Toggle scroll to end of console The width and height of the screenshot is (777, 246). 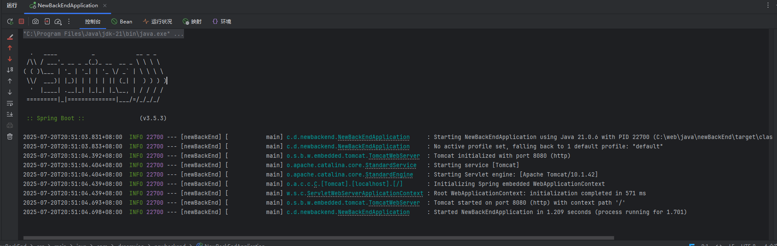pyautogui.click(x=10, y=114)
